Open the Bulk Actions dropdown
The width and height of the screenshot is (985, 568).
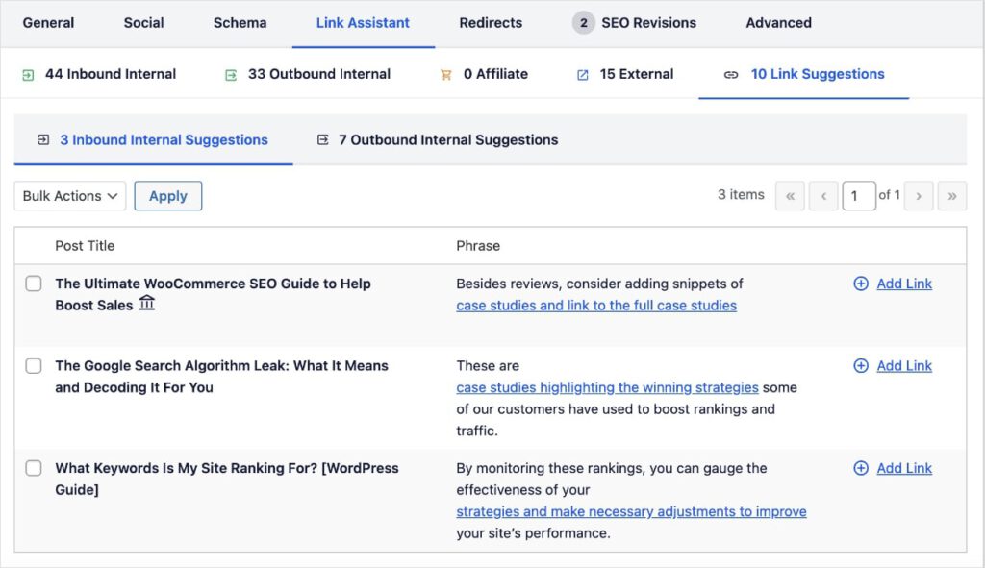click(69, 195)
